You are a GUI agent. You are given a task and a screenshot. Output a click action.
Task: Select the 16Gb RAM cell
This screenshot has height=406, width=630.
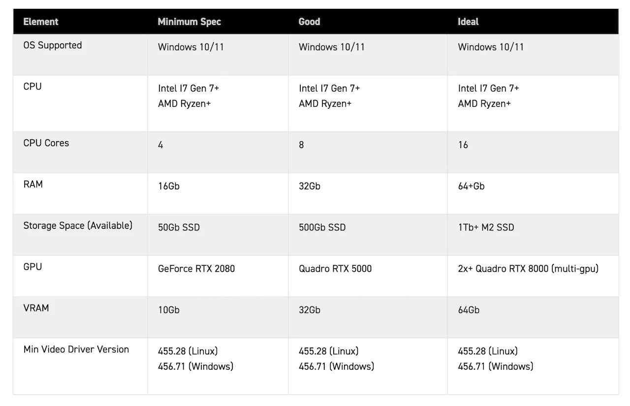pos(168,186)
